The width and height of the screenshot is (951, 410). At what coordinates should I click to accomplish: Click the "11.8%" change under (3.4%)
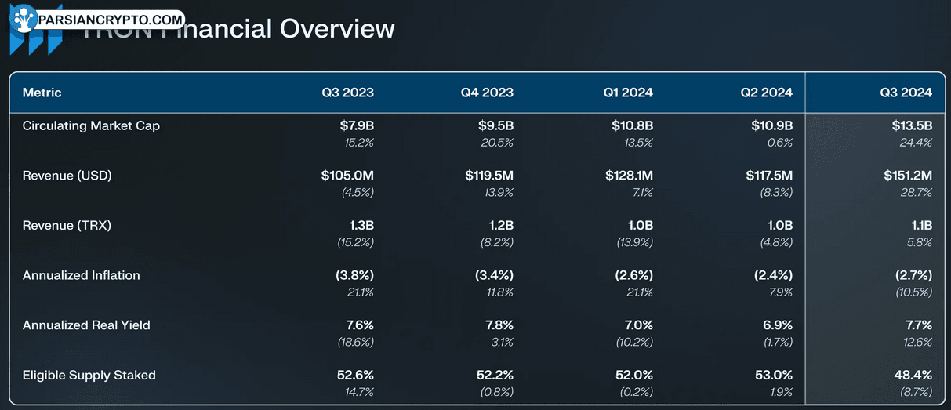point(499,293)
